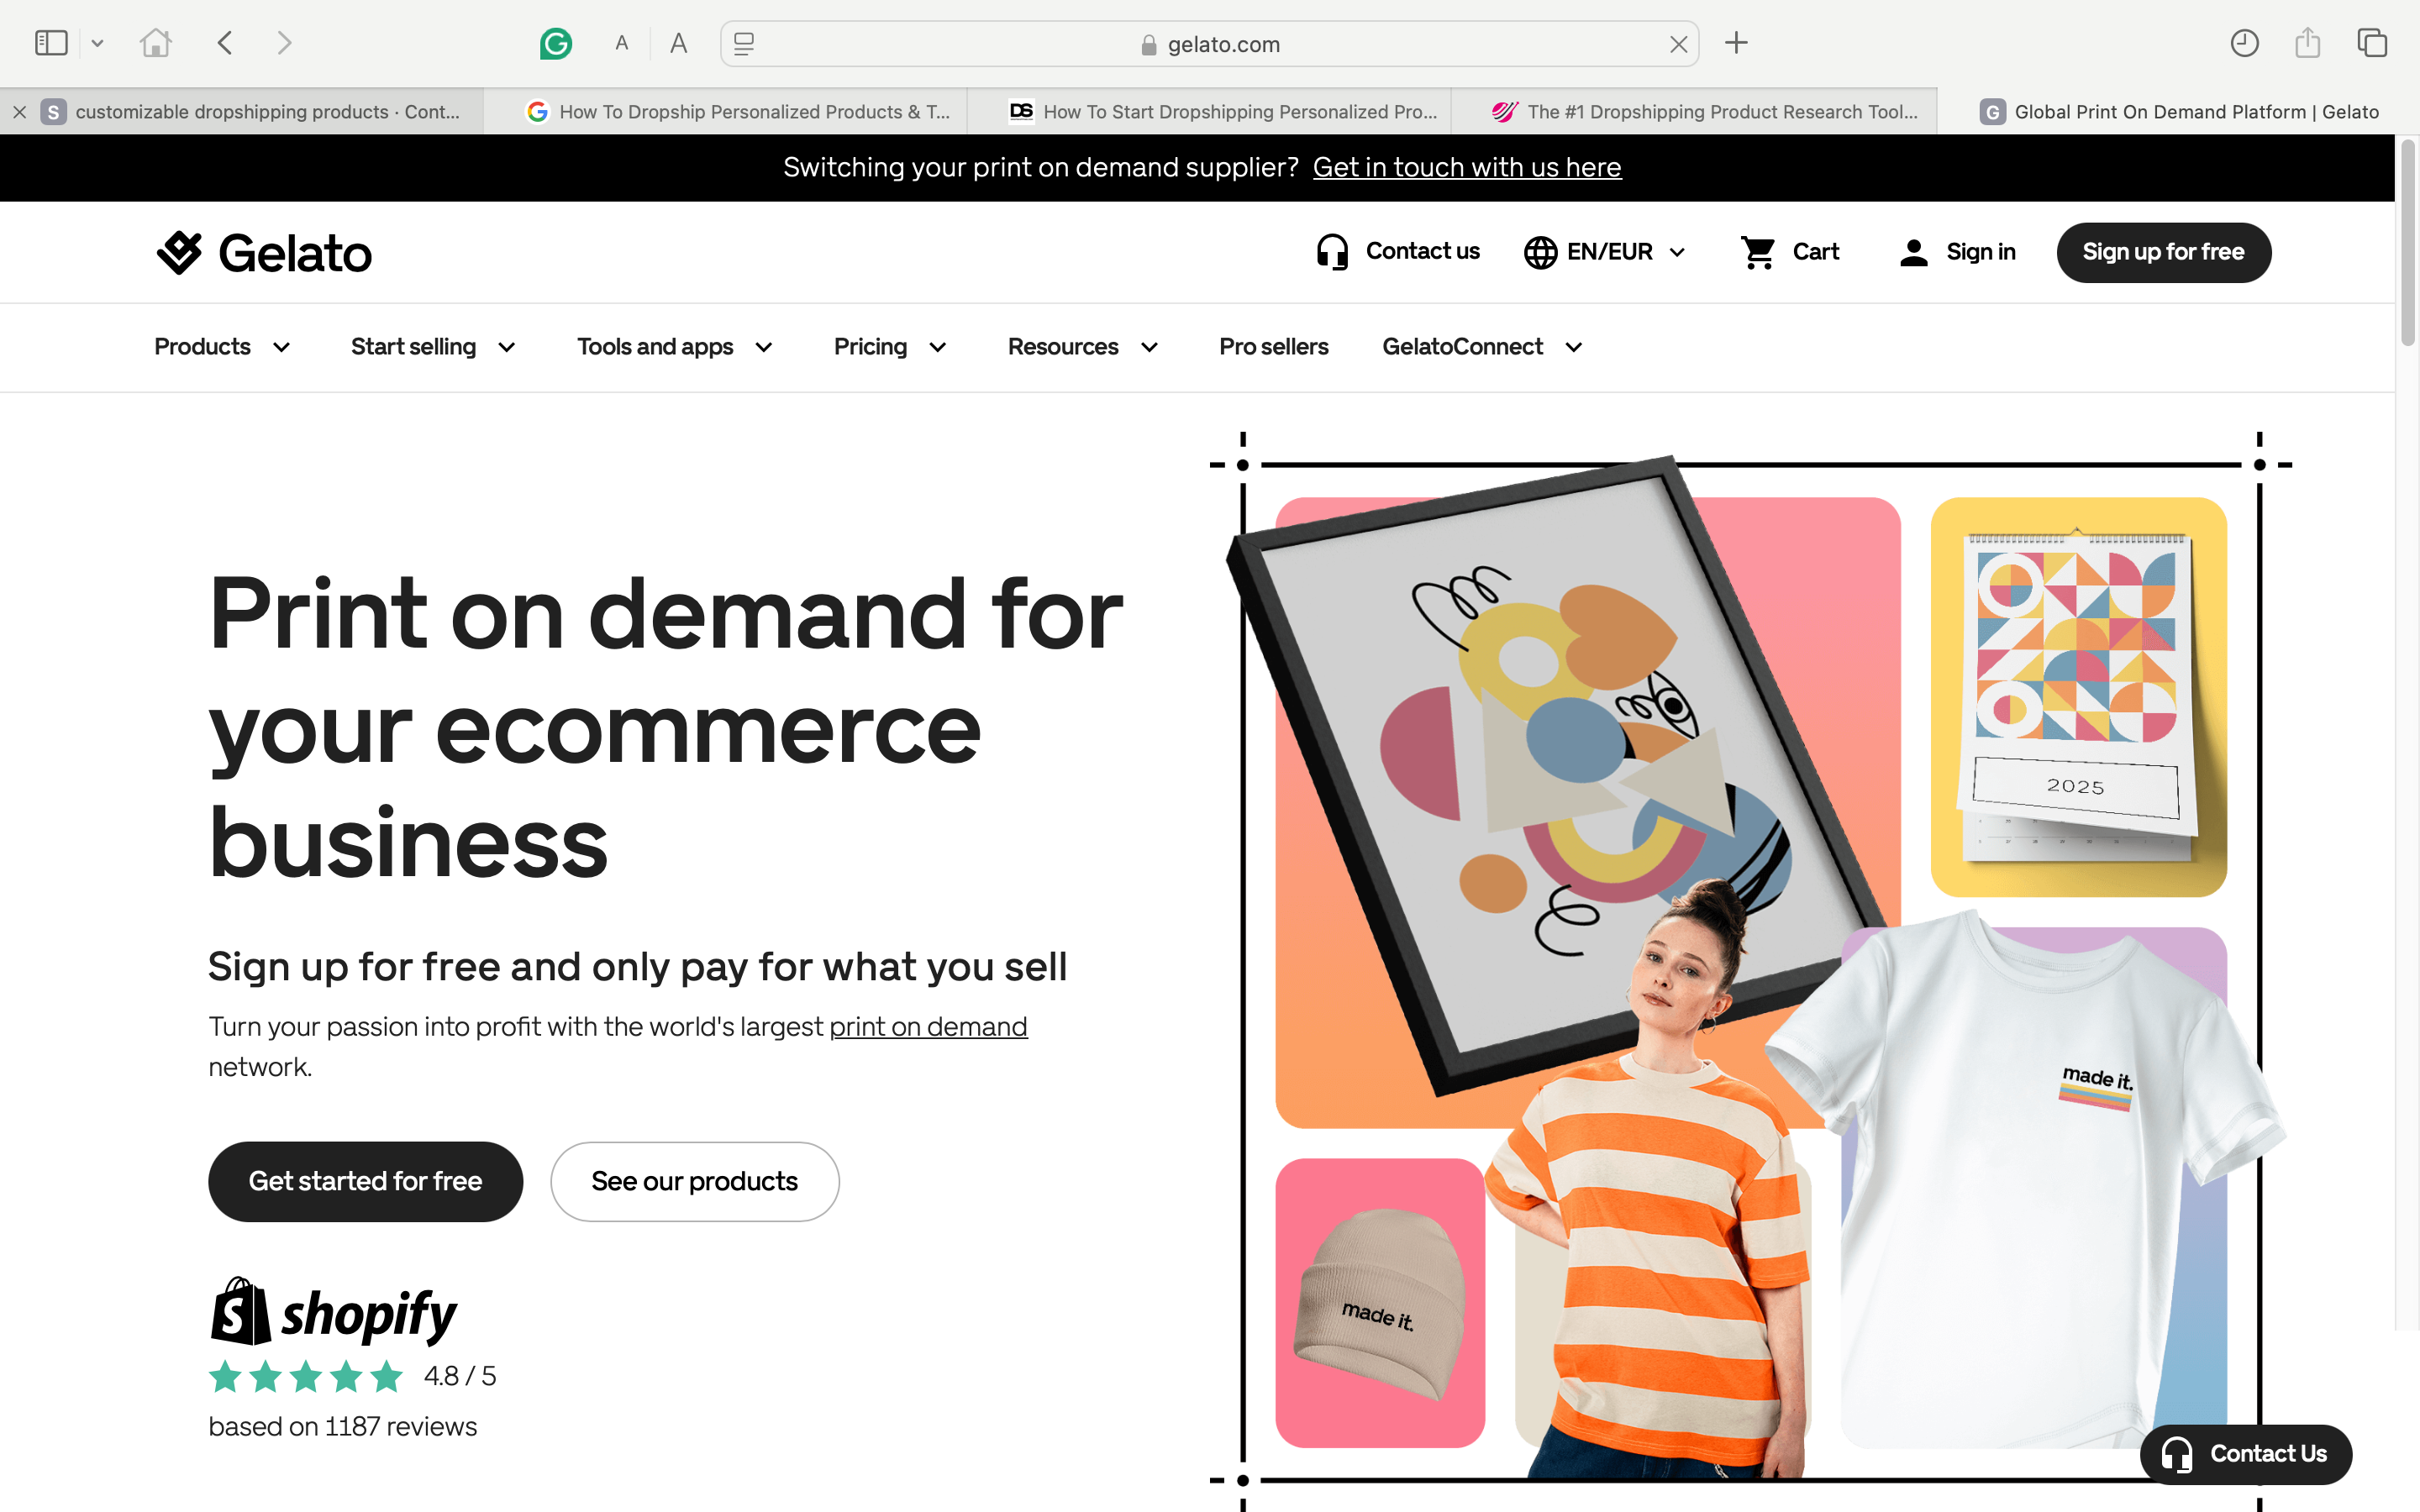Select the Pro sellers menu tab
This screenshot has width=2420, height=1512.
click(x=1274, y=347)
